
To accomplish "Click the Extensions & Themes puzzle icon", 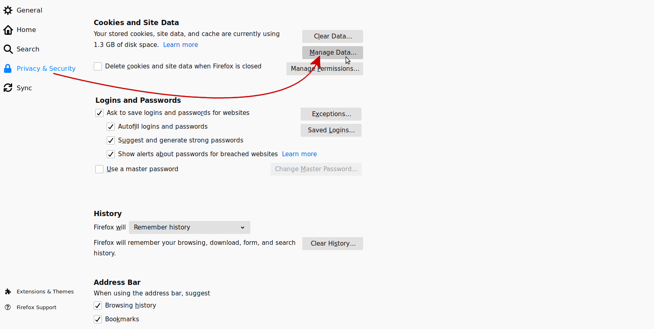I will pos(8,291).
